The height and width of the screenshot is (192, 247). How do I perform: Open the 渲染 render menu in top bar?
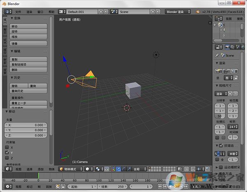coord(30,12)
